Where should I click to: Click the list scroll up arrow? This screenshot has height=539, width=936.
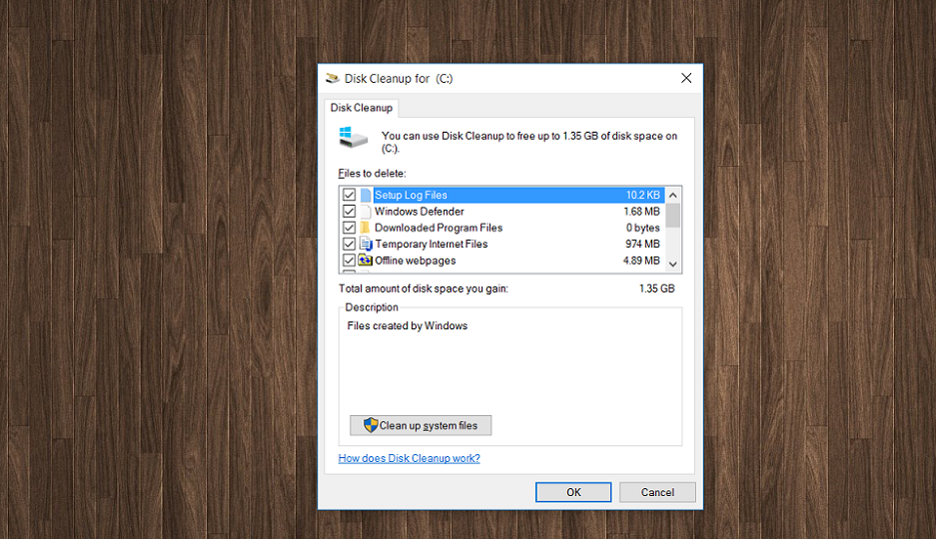tap(672, 195)
